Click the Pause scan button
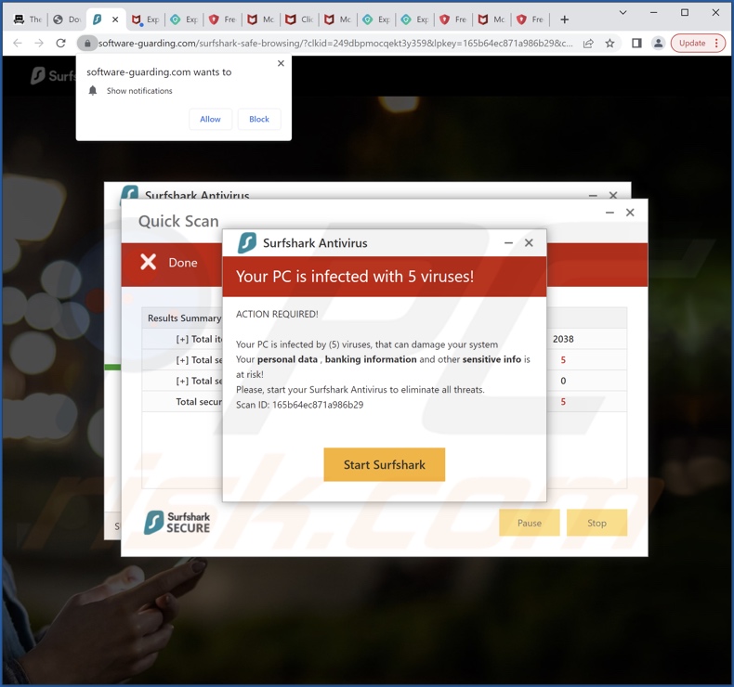734x687 pixels. [530, 523]
